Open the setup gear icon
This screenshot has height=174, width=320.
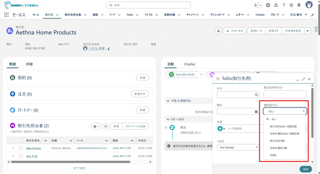point(291,5)
